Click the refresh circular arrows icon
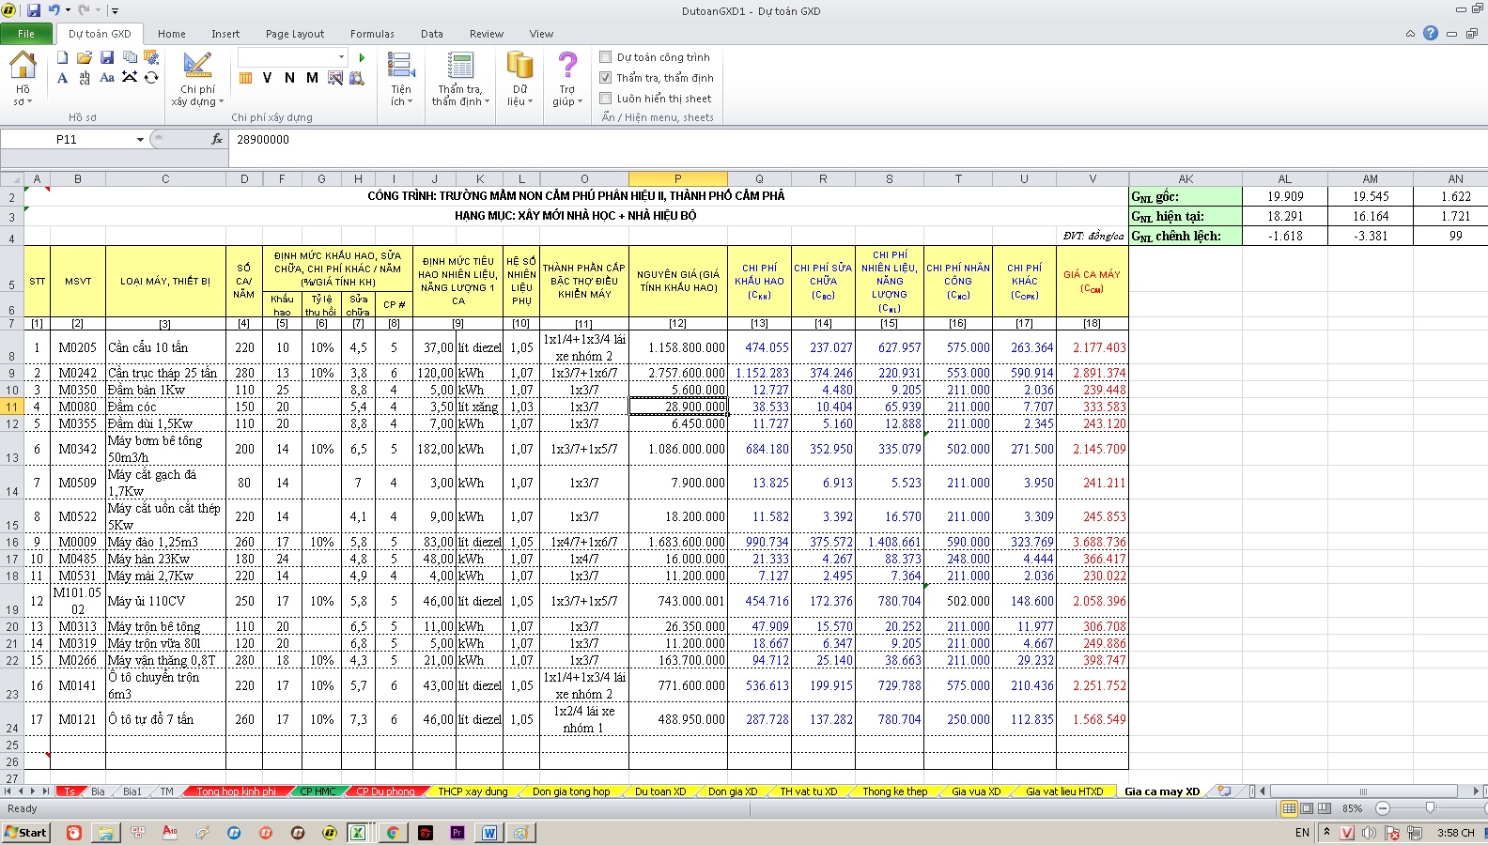 point(151,78)
